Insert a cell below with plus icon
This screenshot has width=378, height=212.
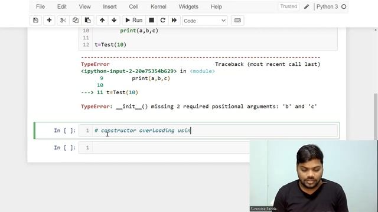(49, 21)
